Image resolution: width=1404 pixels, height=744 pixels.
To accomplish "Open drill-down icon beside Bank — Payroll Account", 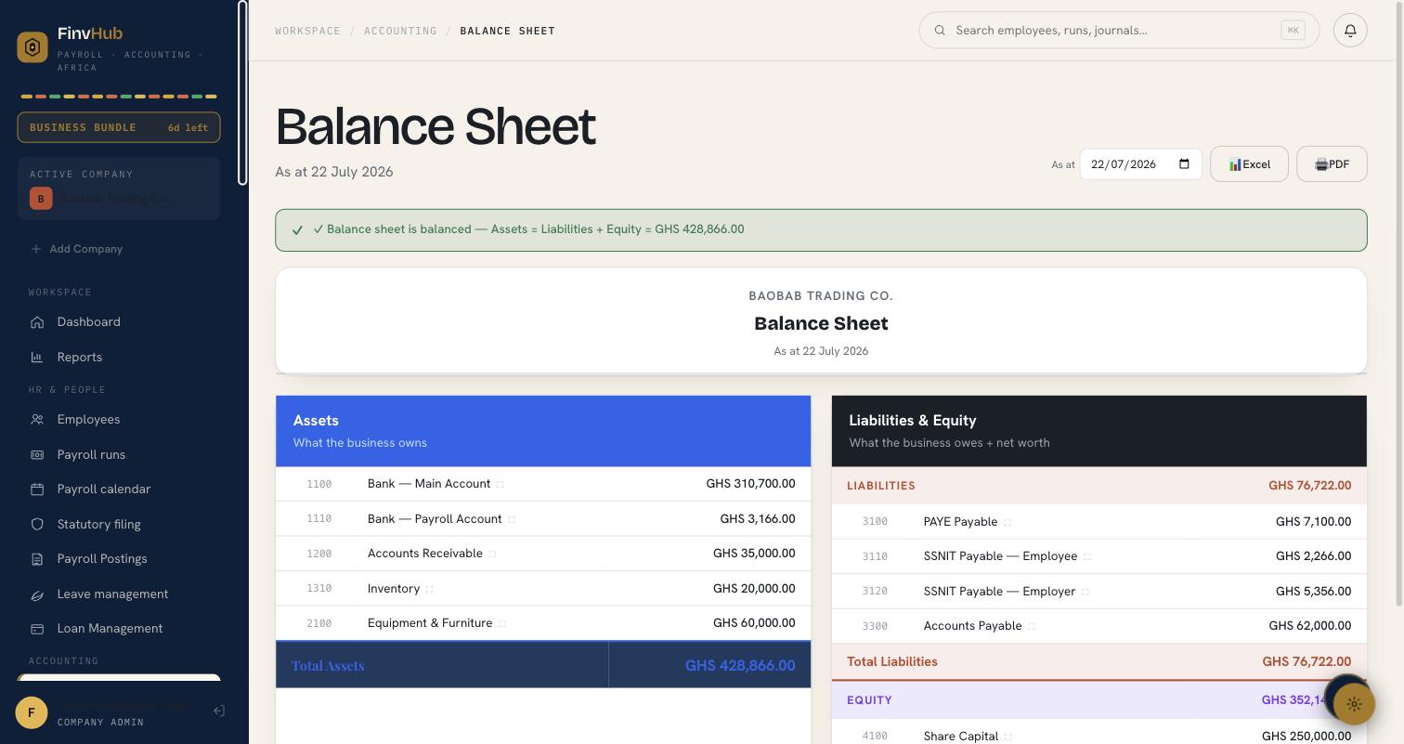I will (512, 520).
